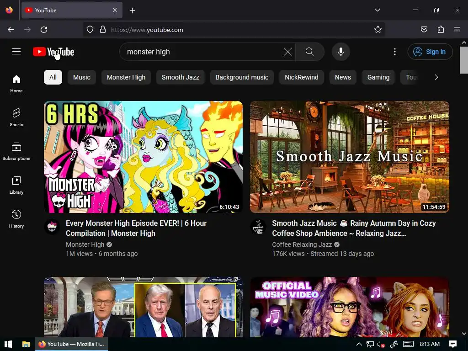Open the three-dot settings menu
Screen dimensions: 468x351
click(395, 52)
